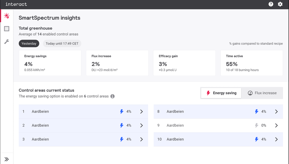
Task: Open settings gear icon in top bar
Action: [x=280, y=4]
